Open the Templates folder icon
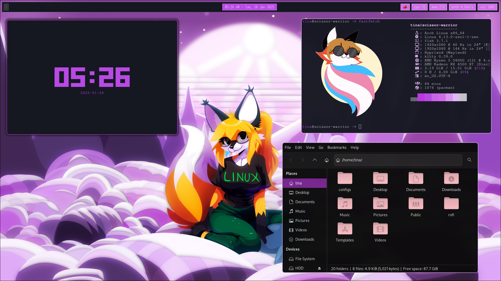This screenshot has width=501, height=281. click(345, 229)
